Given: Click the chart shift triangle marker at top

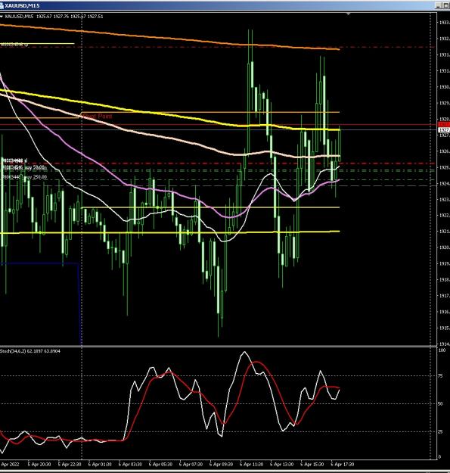Looking at the screenshot, I should click(x=349, y=14).
